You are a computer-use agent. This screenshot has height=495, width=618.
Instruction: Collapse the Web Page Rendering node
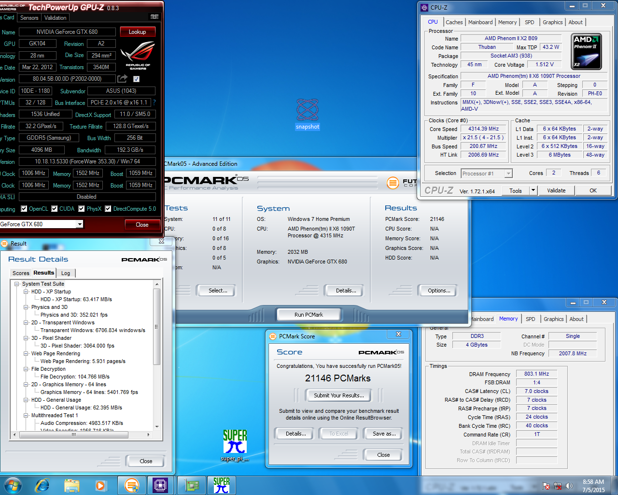[26, 354]
